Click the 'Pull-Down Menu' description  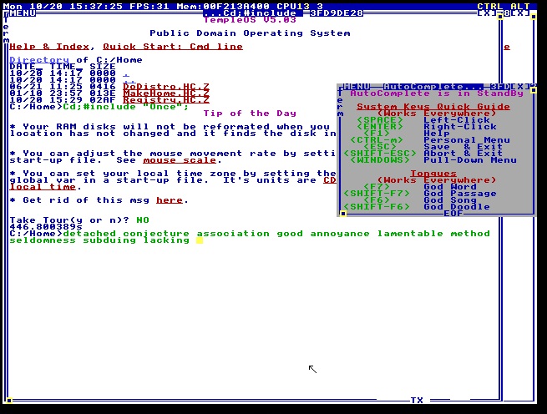tap(470, 160)
